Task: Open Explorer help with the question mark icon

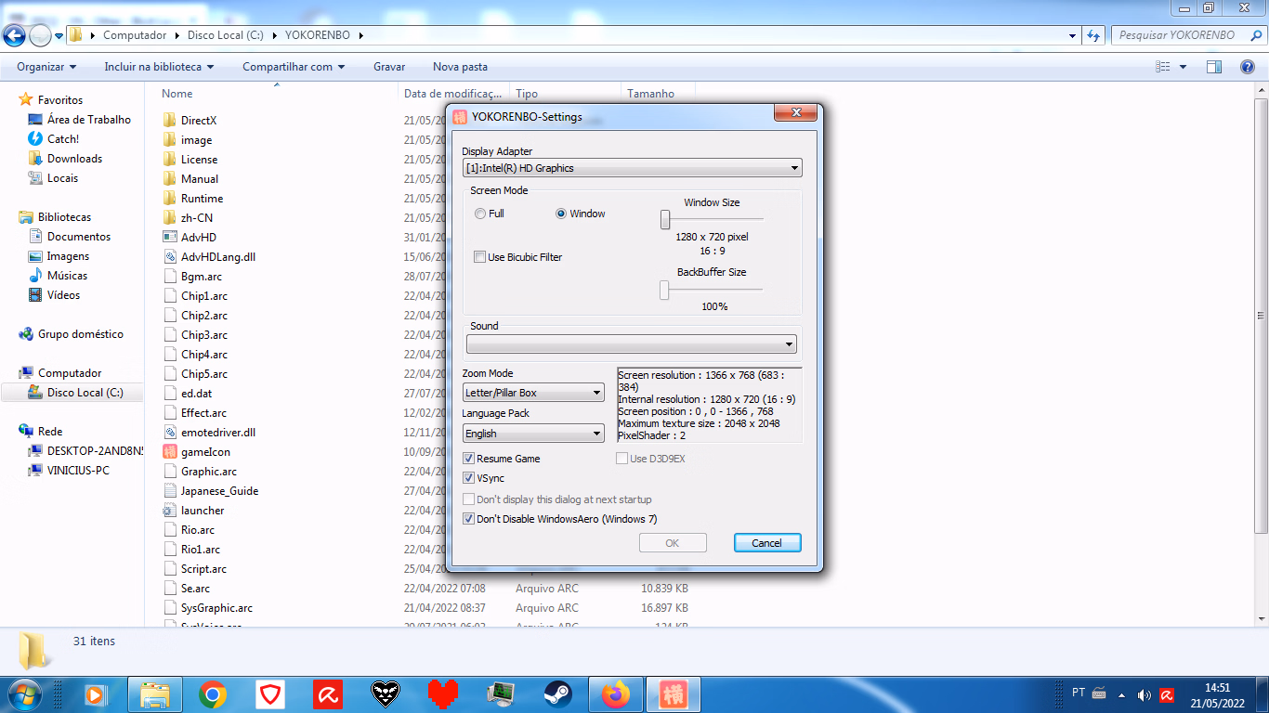Action: [1248, 67]
